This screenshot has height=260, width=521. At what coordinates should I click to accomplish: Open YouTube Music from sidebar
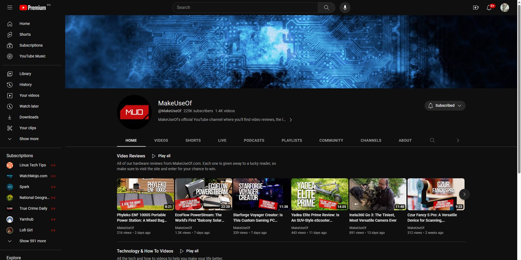point(32,56)
